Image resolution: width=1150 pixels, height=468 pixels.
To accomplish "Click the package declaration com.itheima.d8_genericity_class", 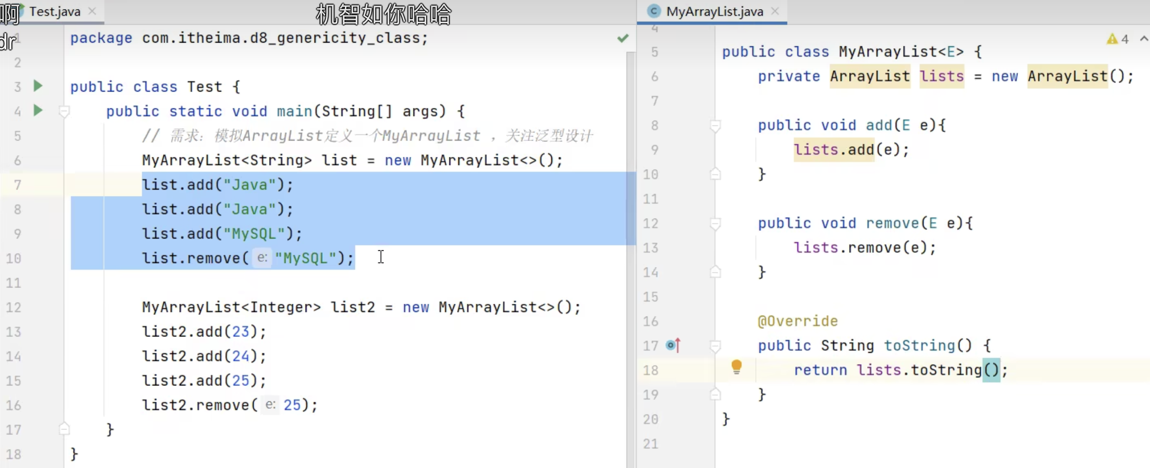I will (285, 38).
